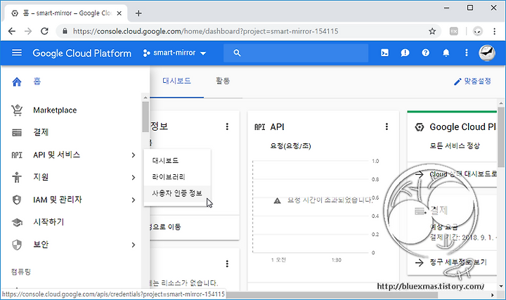506x300 pixels.
Task: Follow the 청구 세부정보 보기 link
Action: pyautogui.click(x=458, y=262)
